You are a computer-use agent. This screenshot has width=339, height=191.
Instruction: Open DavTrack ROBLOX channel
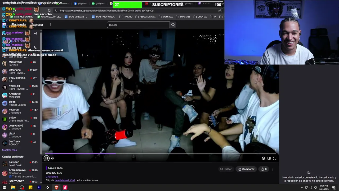click(20, 143)
